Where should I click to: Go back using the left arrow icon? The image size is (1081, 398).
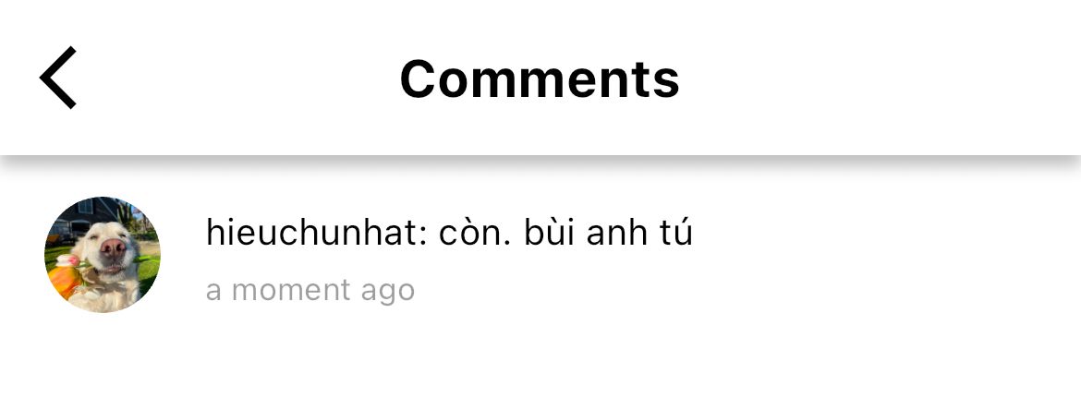click(58, 78)
